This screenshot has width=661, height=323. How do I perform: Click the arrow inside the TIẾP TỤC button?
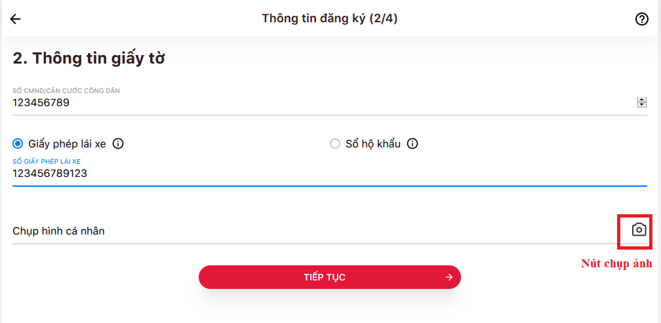tap(449, 277)
